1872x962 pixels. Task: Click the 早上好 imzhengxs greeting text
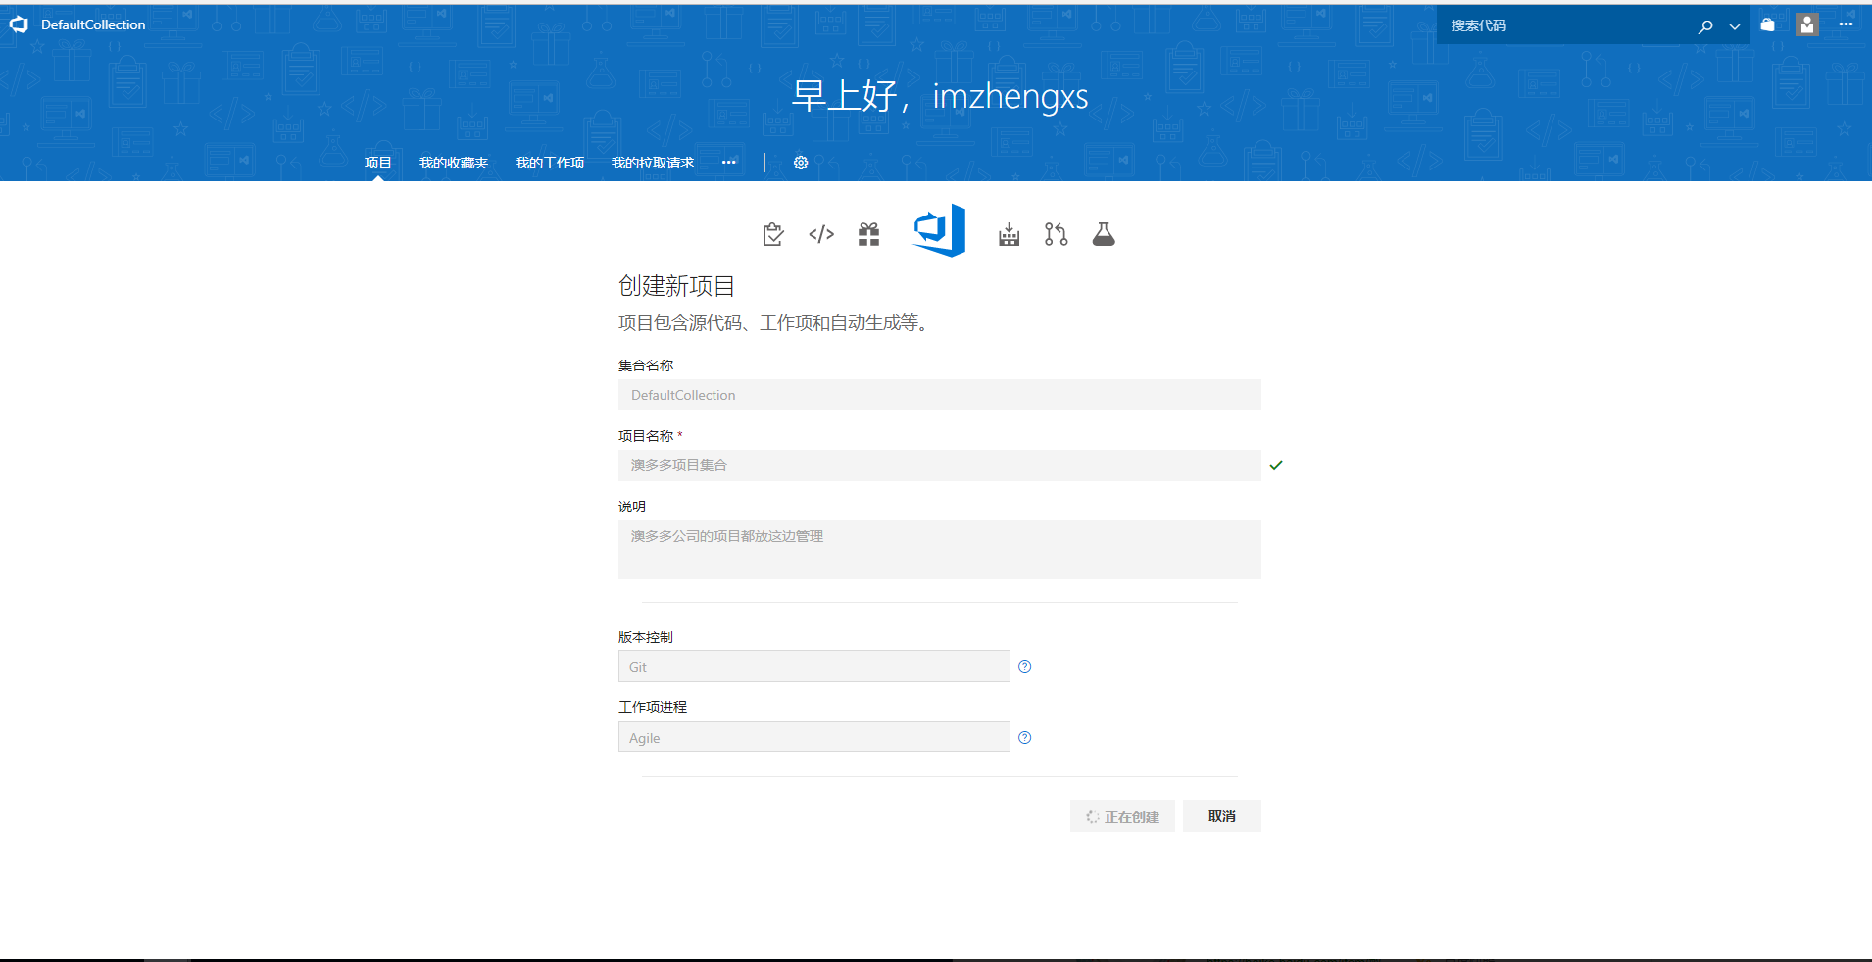pos(940,96)
